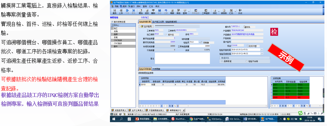The image size is (327, 126).
Task: Open the 不良明细 tab
Action: pyautogui.click(x=156, y=69)
